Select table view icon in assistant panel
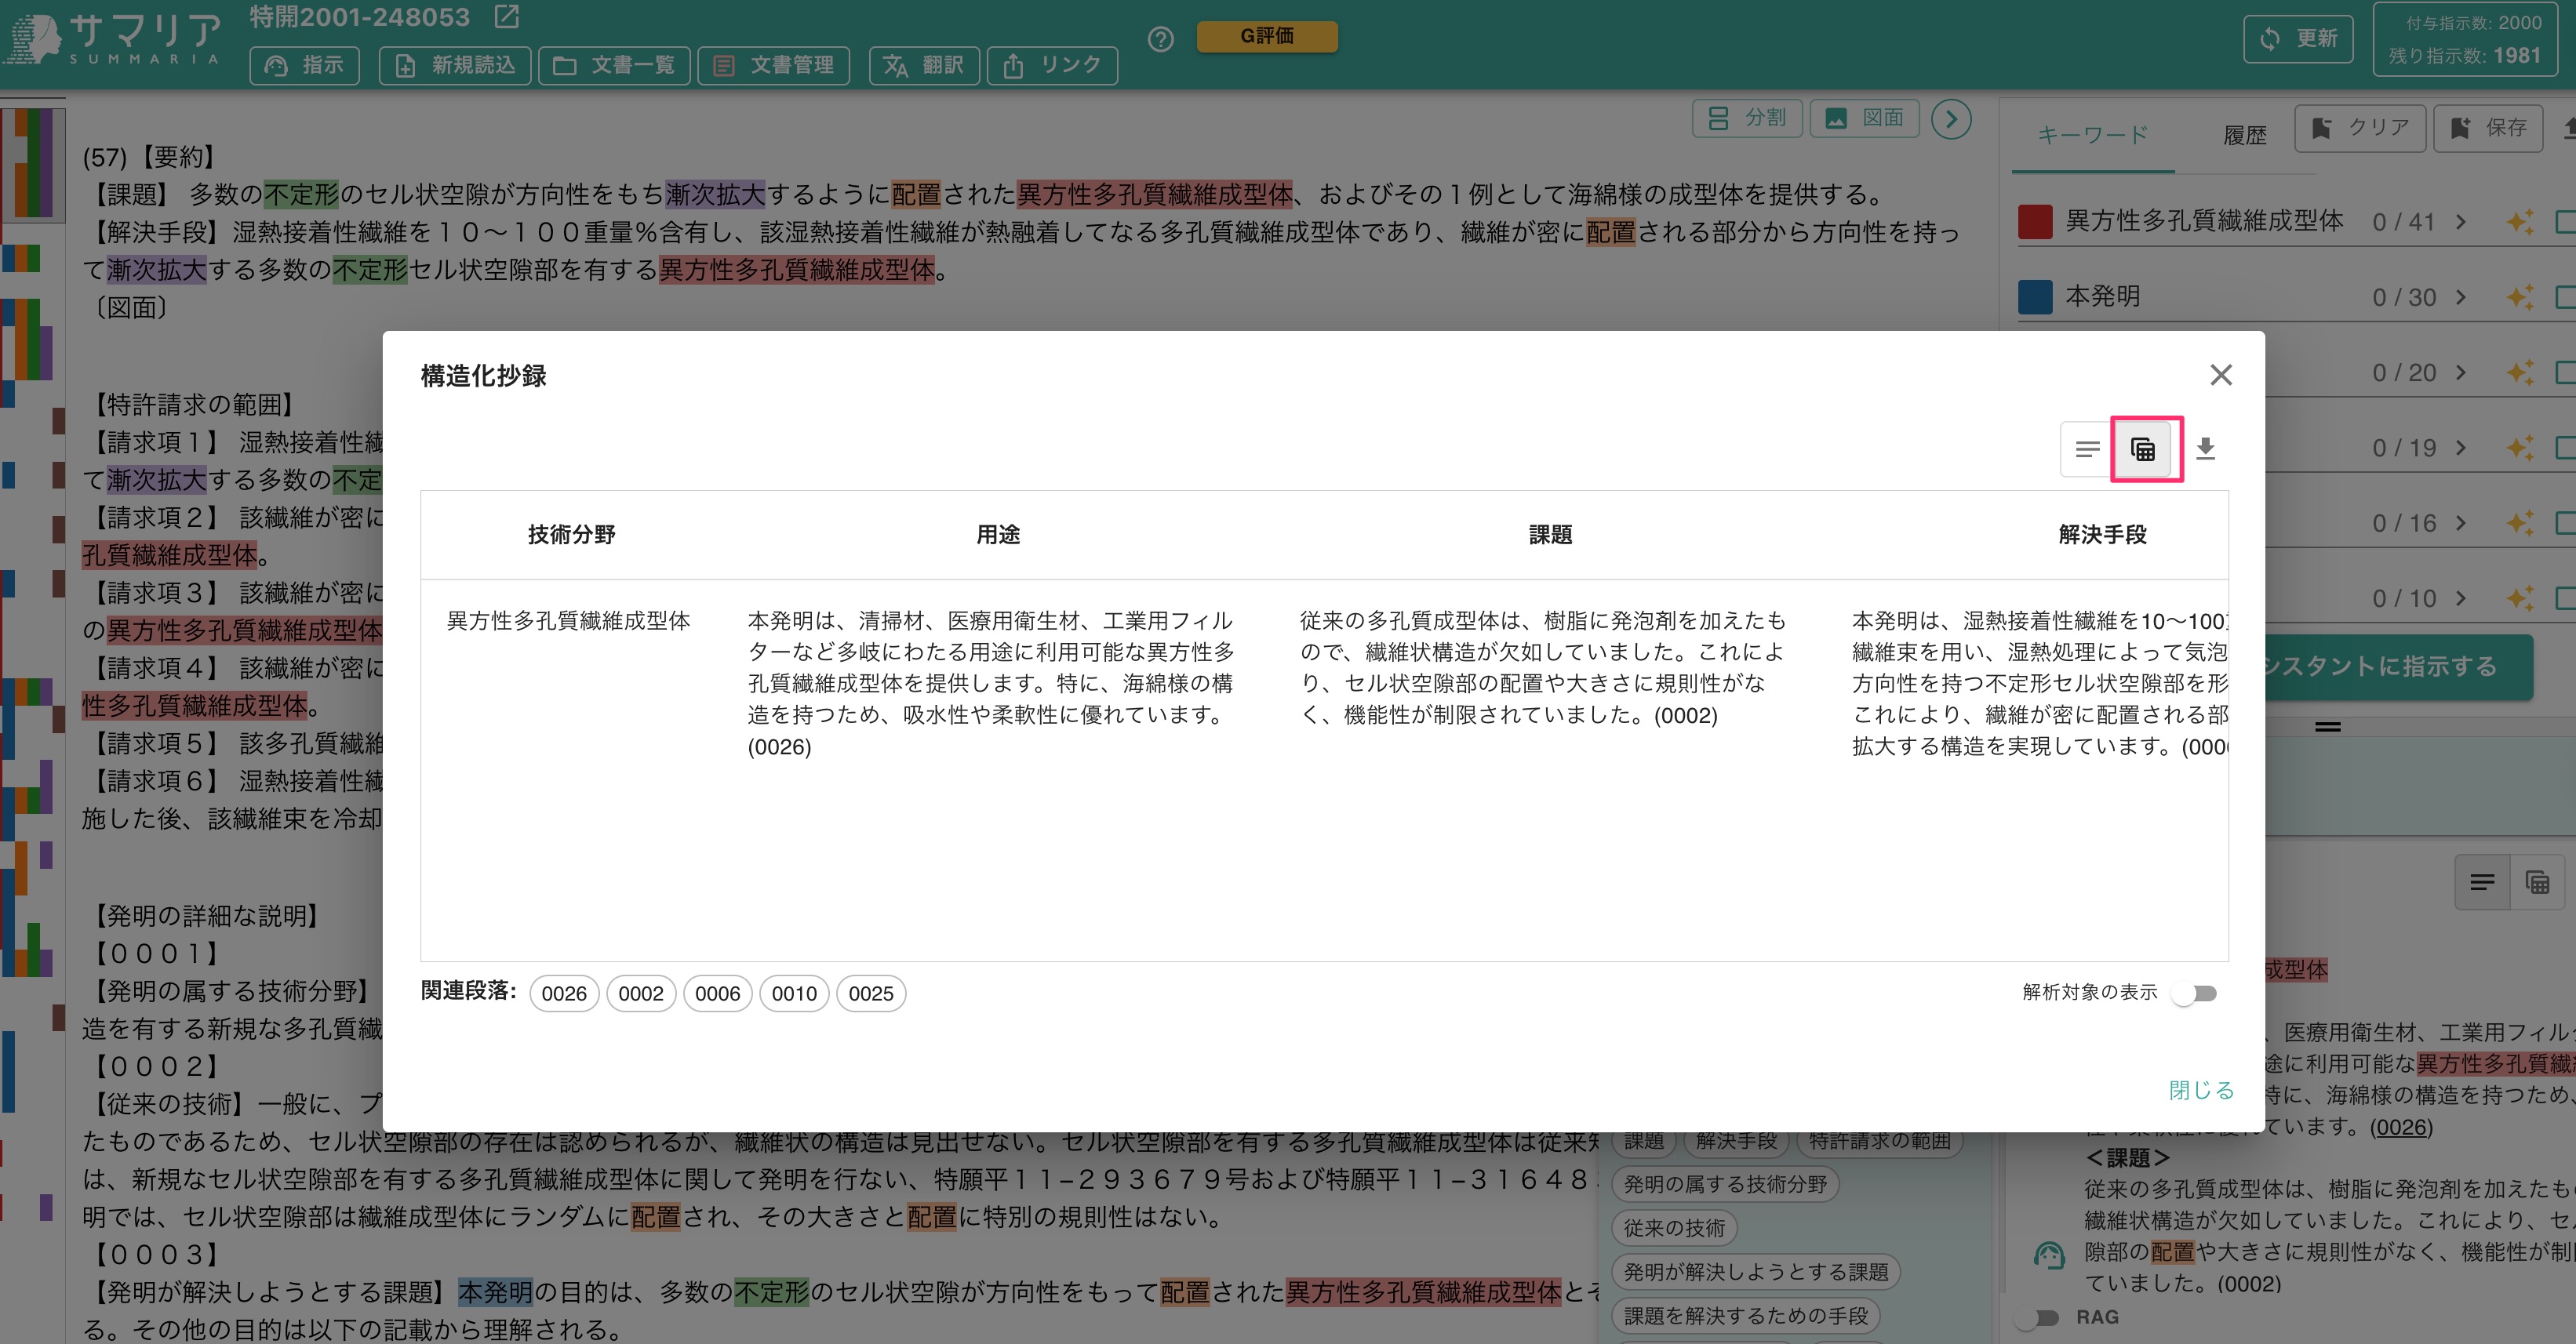2576x1344 pixels. coord(2538,882)
